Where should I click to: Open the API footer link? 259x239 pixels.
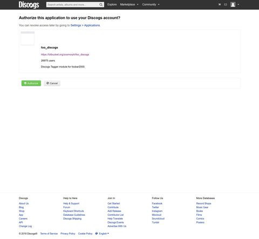click(21, 222)
